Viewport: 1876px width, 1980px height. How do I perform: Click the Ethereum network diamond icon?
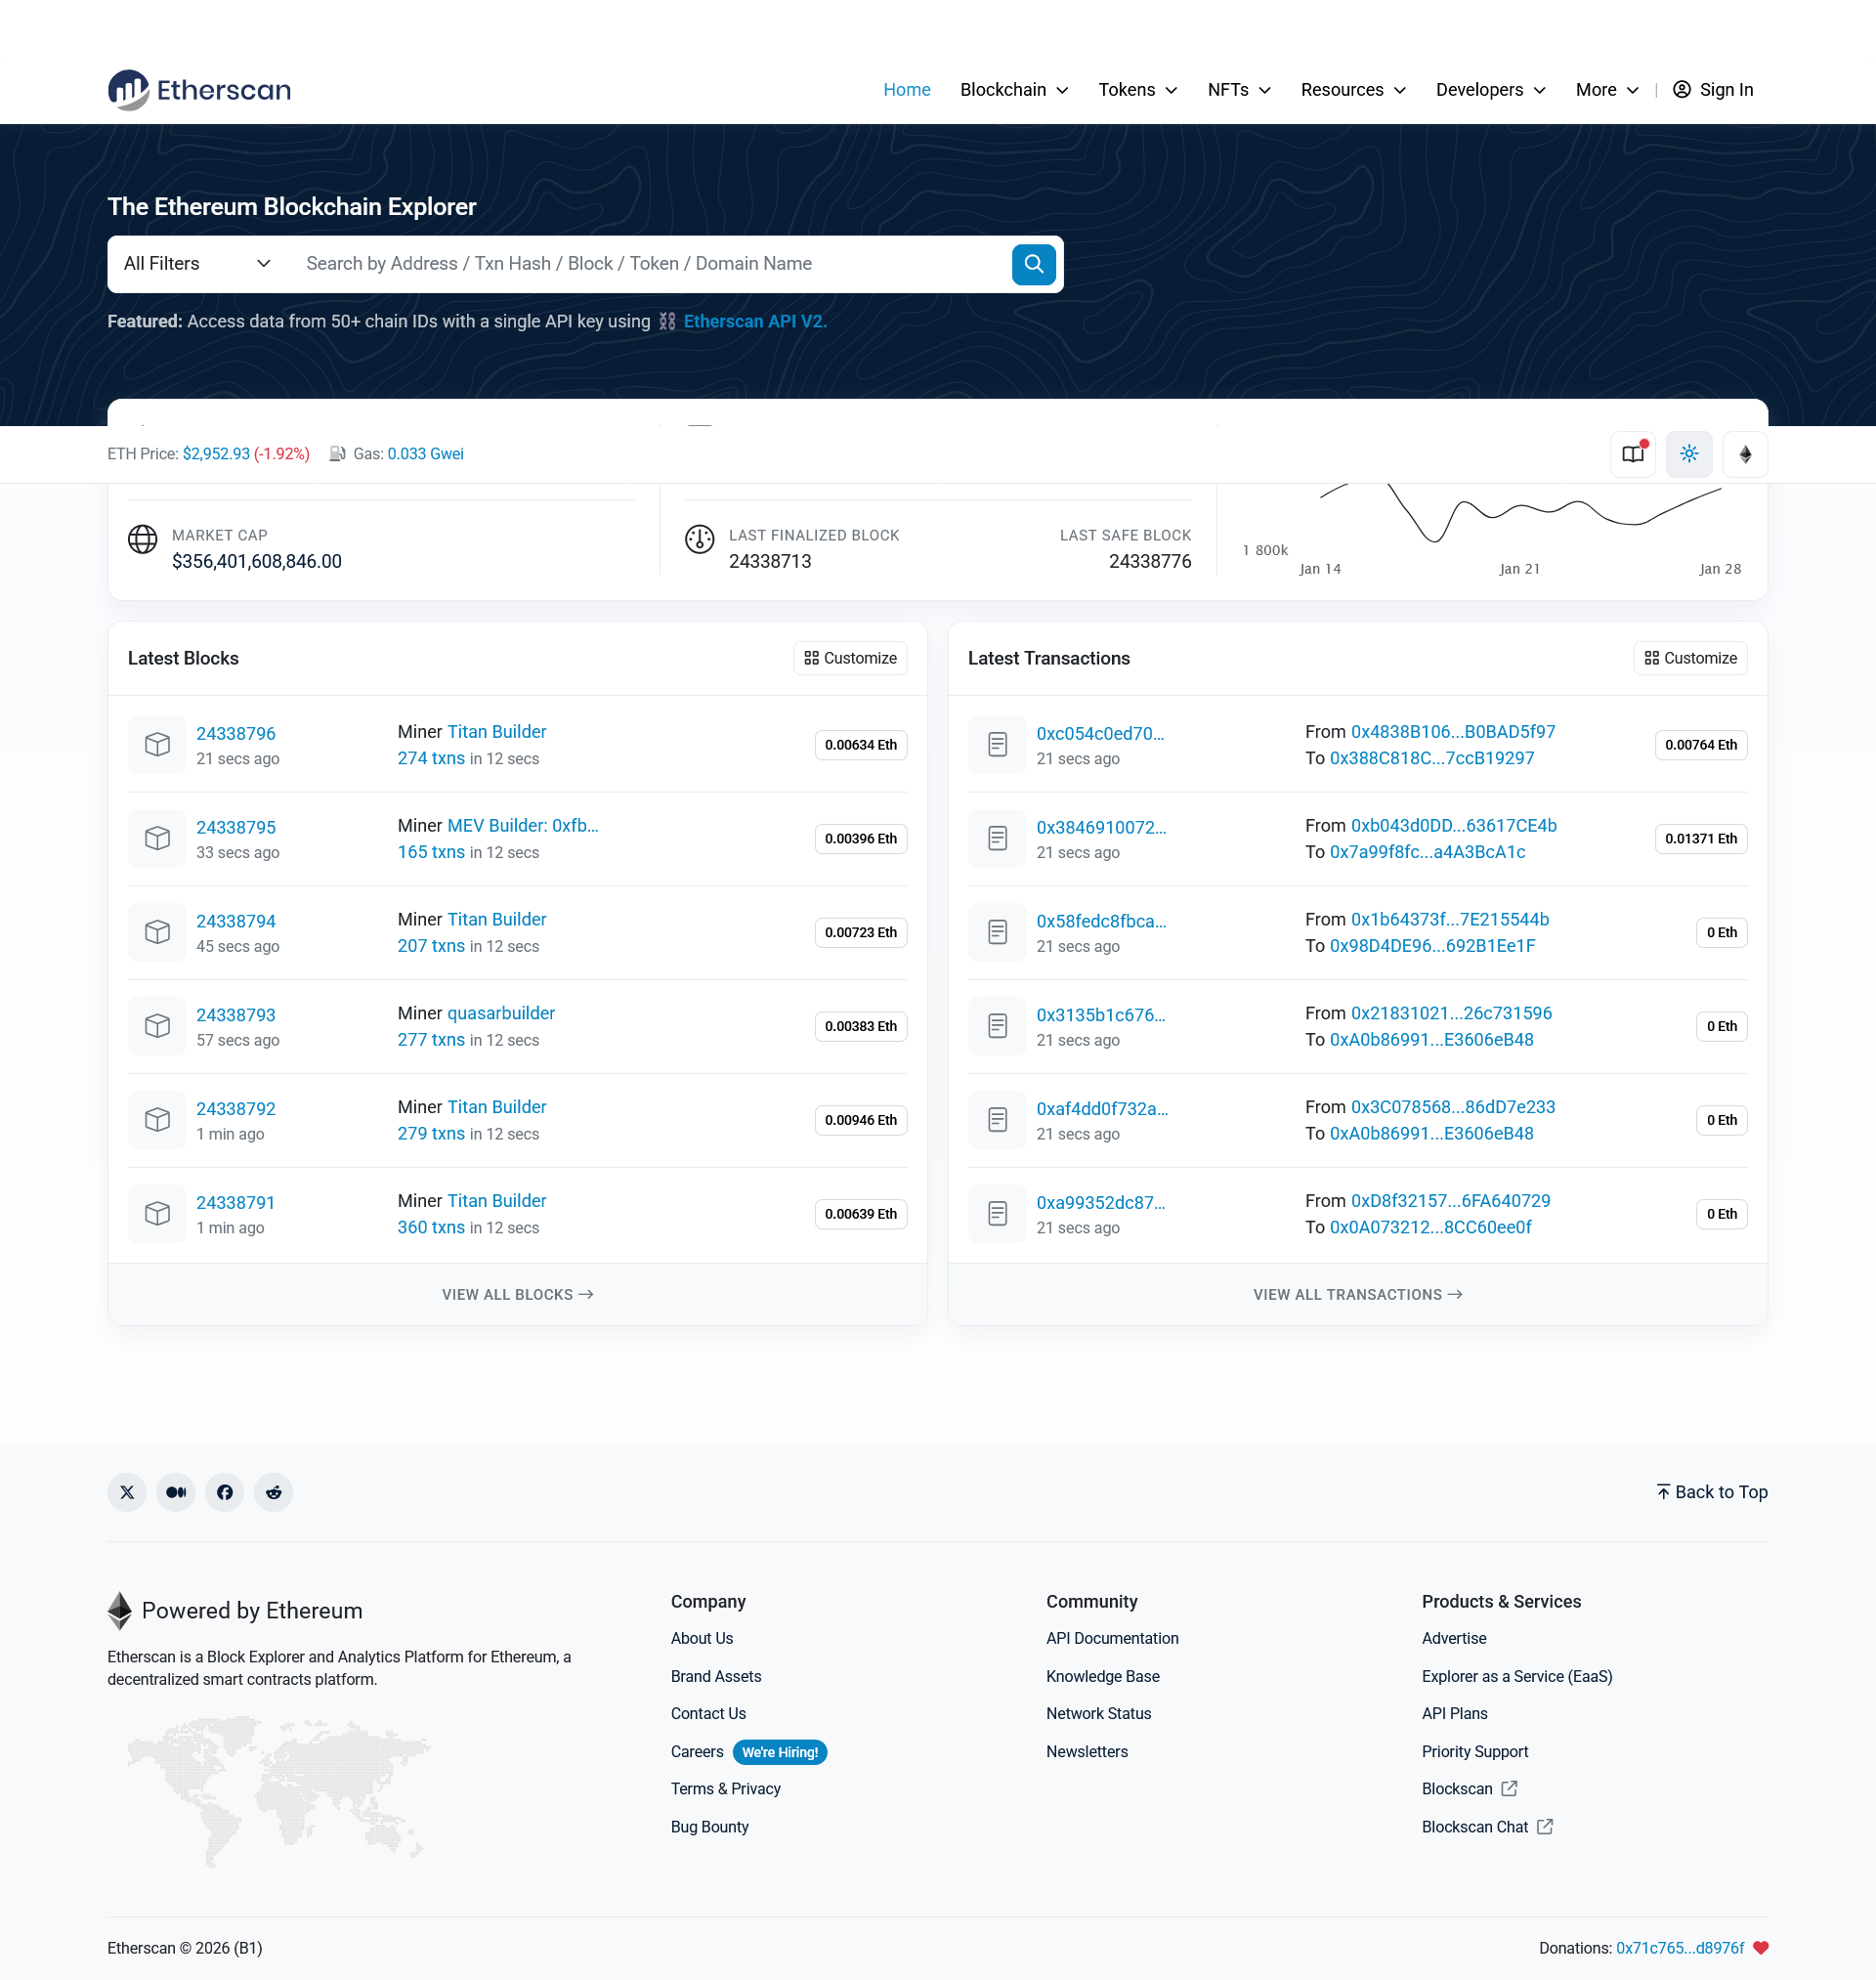pyautogui.click(x=1745, y=454)
